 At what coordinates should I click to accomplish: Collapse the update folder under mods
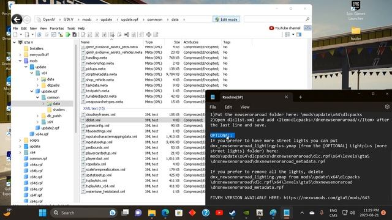coord(26,67)
